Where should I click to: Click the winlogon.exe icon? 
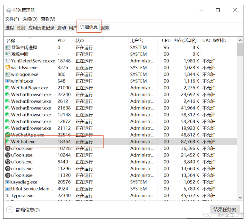pyautogui.click(x=8, y=74)
